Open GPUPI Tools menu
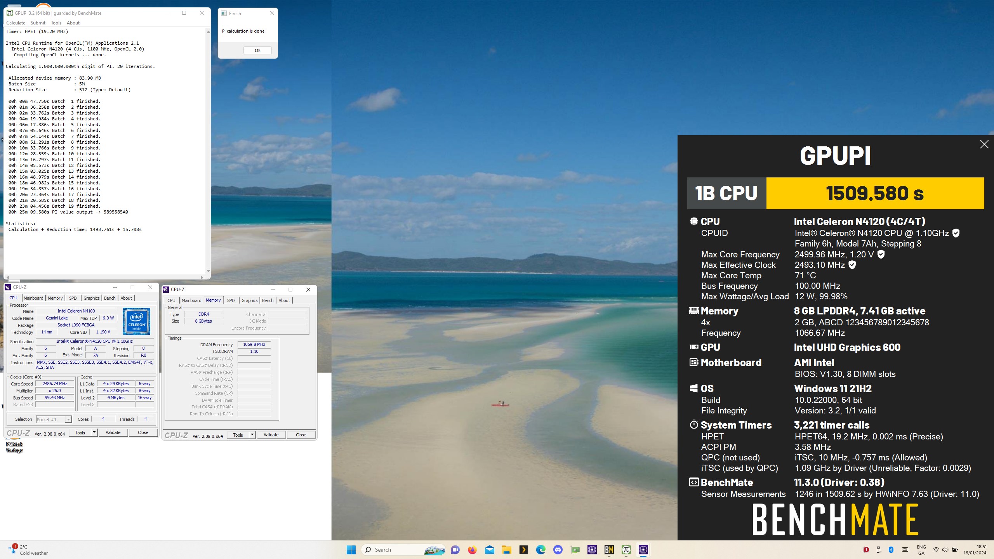Screen dimensions: 994x559 (x=56, y=23)
